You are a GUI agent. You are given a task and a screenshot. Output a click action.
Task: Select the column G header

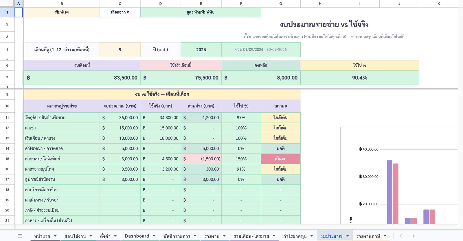281,3
